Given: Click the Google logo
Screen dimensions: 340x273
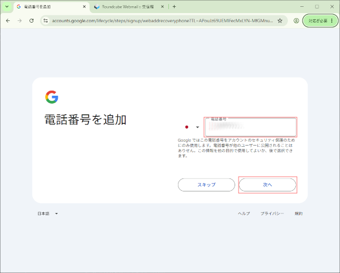Looking at the screenshot, I should coord(52,97).
